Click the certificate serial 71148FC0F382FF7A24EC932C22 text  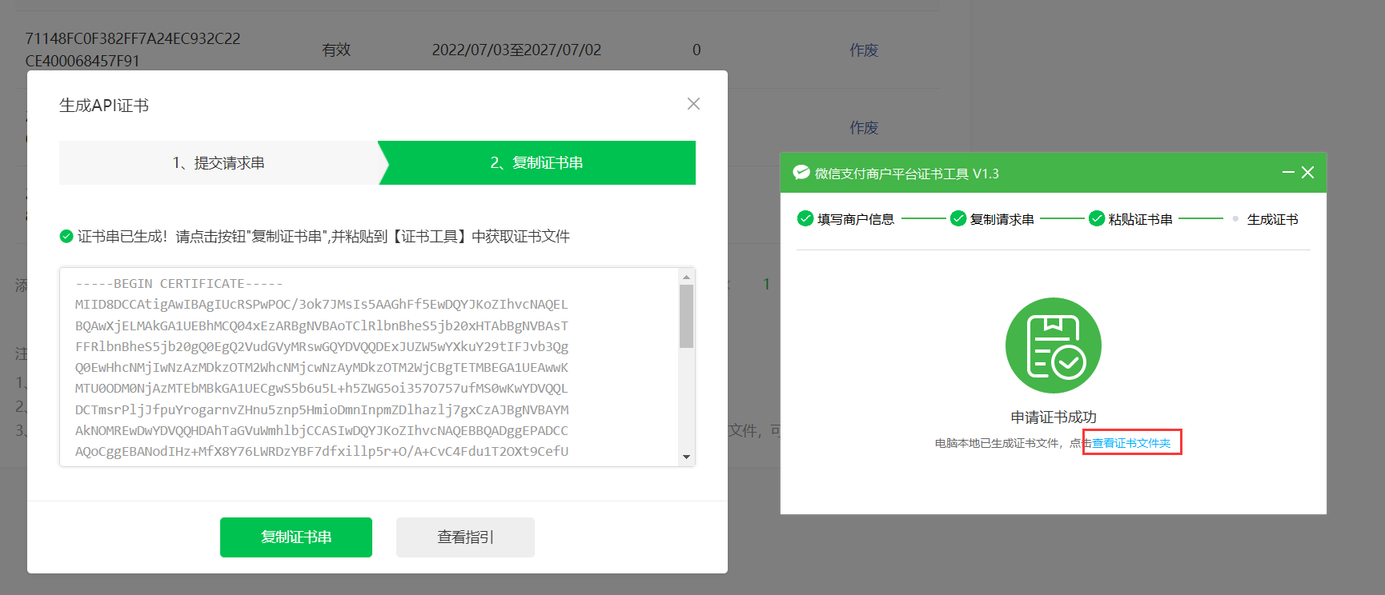point(133,38)
